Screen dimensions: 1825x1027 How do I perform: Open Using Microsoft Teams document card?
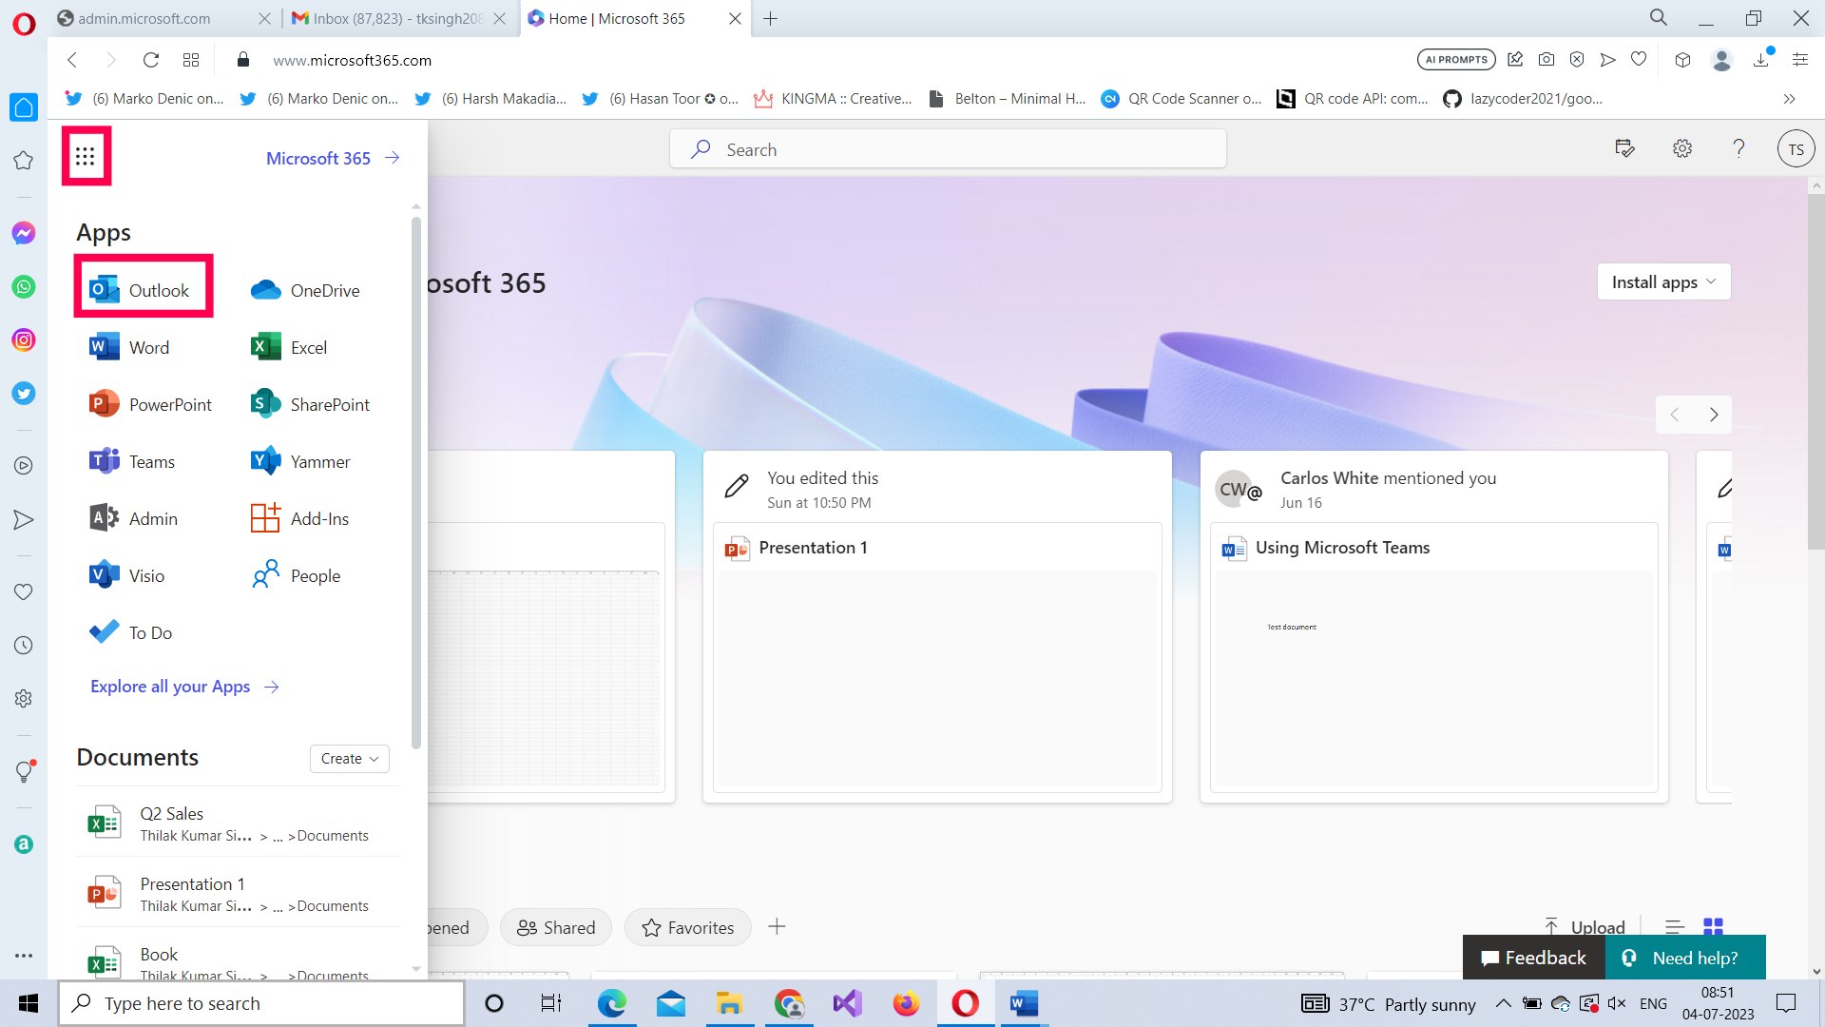[x=1433, y=627]
